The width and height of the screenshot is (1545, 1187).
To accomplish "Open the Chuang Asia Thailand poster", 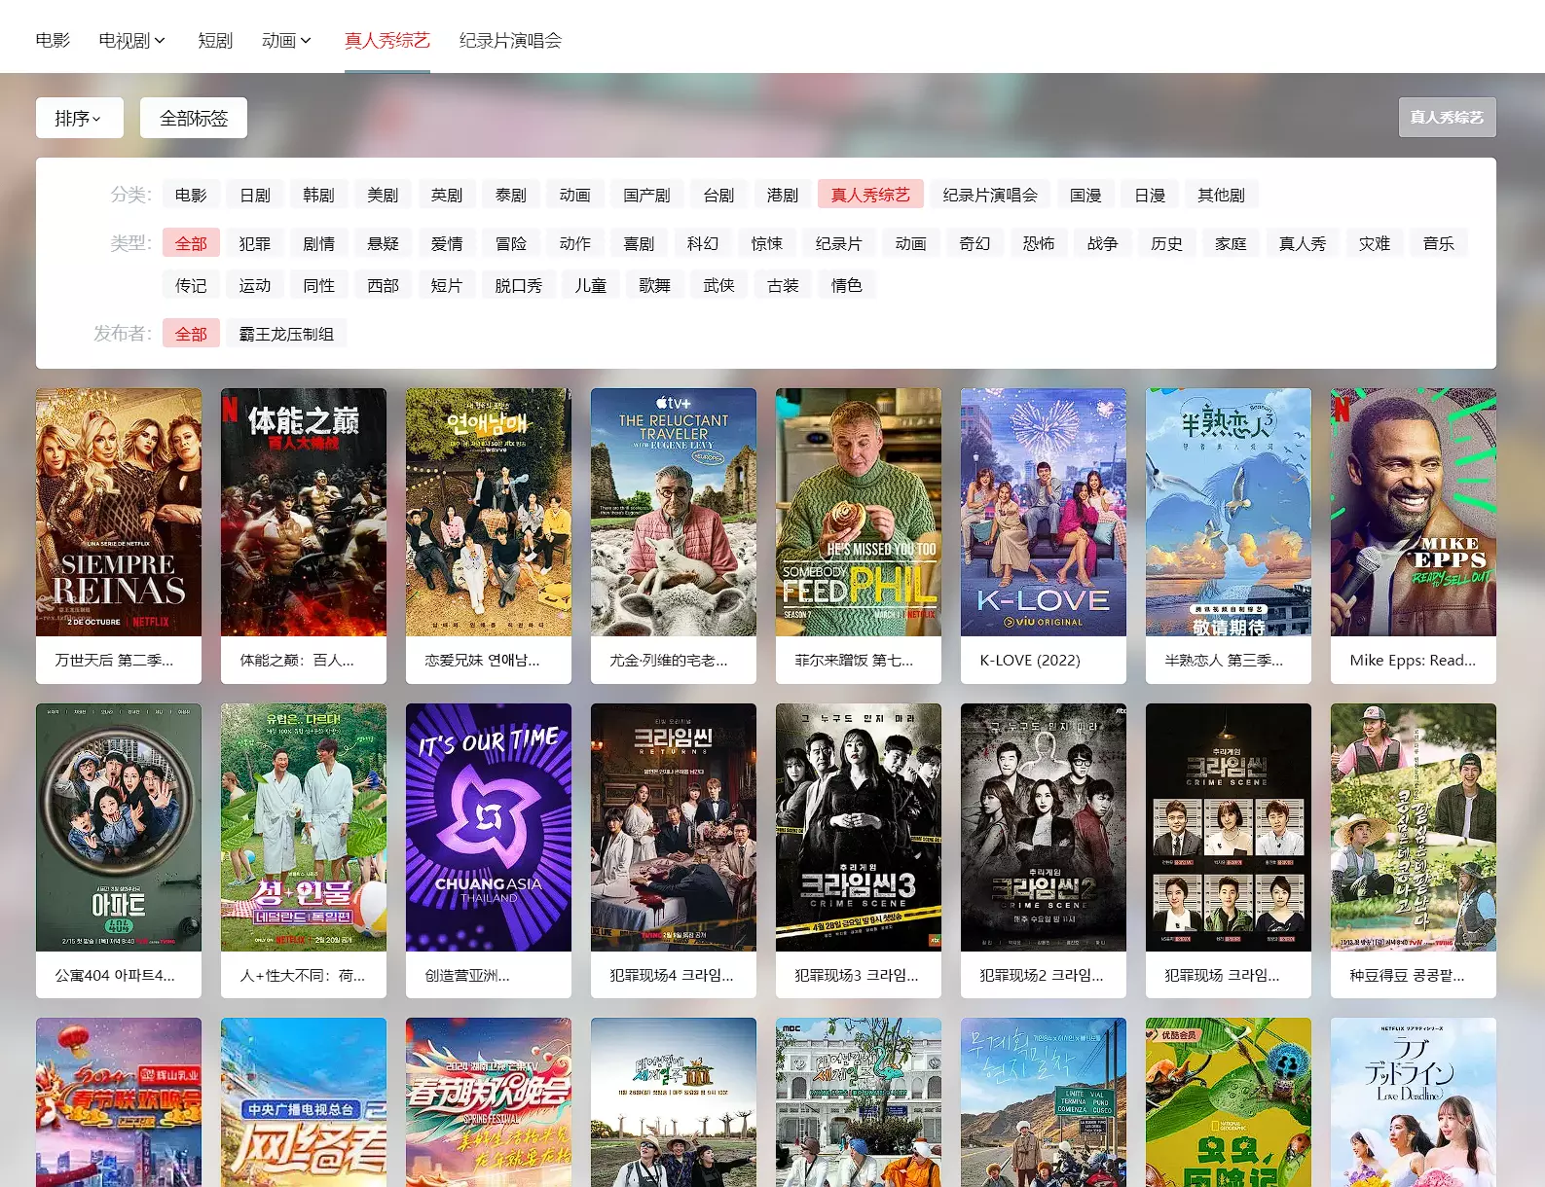I will click(x=488, y=827).
